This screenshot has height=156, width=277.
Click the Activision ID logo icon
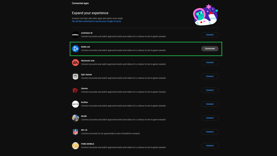point(75,35)
